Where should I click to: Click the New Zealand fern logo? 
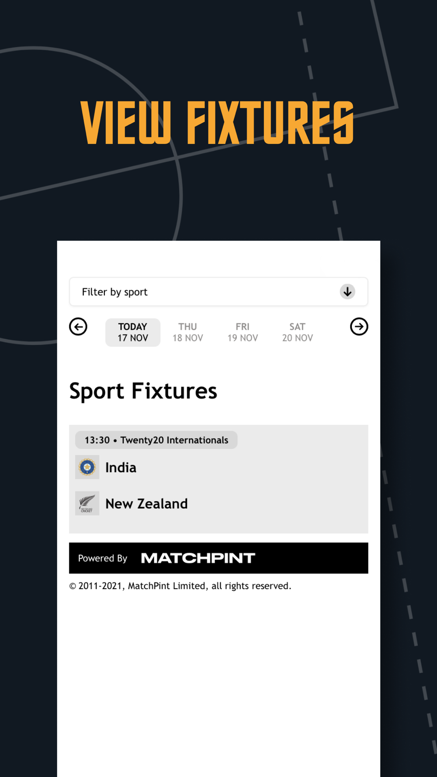(x=87, y=503)
